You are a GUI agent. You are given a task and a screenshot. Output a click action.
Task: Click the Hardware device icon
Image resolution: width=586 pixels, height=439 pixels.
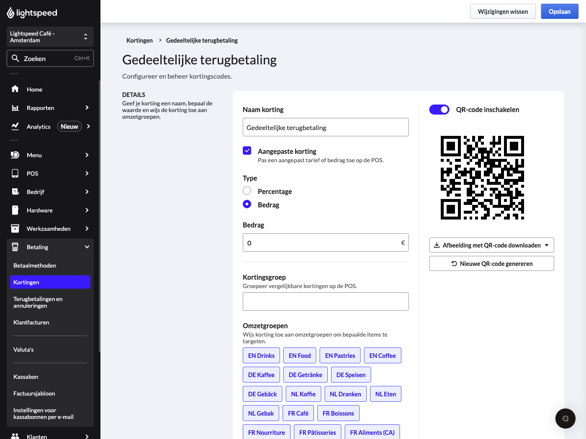(x=15, y=210)
